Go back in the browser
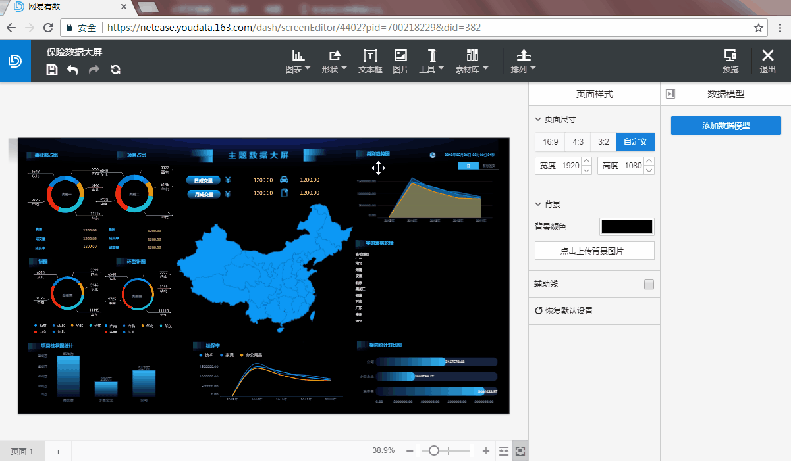This screenshot has height=461, width=791. pos(11,28)
